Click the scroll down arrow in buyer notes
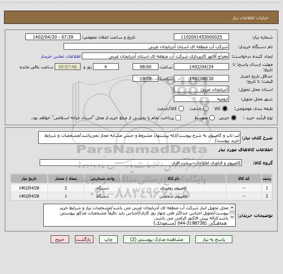Screen dimensions: 283x274 click(x=232, y=217)
